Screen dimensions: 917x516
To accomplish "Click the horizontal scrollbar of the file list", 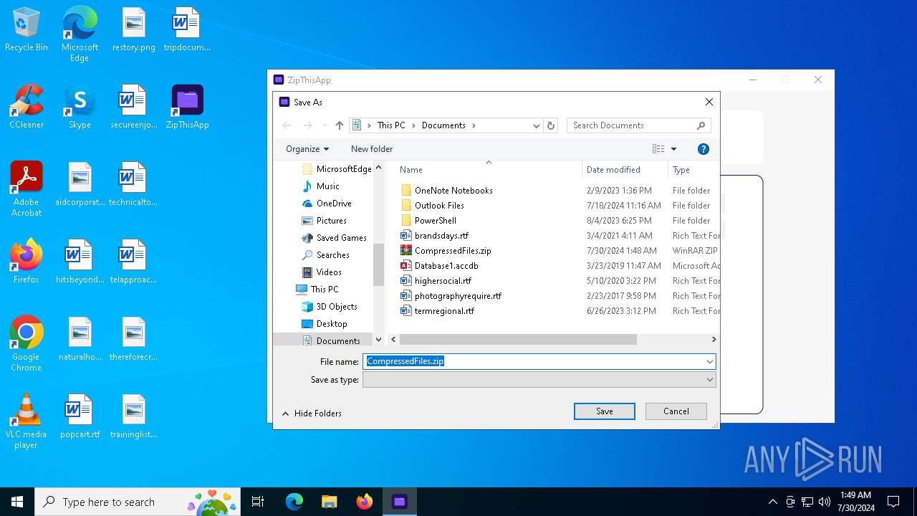I will pyautogui.click(x=518, y=339).
